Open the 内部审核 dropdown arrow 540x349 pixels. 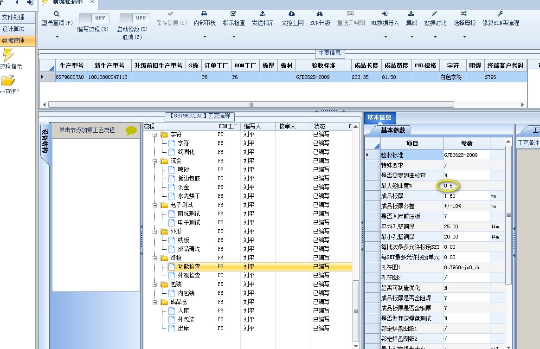205,37
